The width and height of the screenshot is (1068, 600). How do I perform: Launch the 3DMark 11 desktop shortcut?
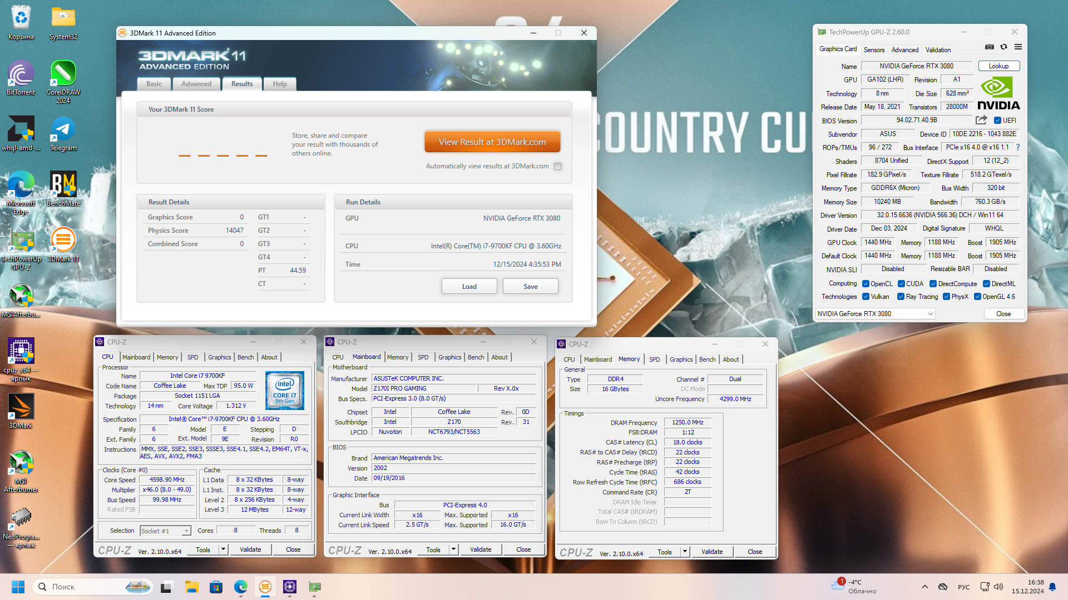point(63,244)
